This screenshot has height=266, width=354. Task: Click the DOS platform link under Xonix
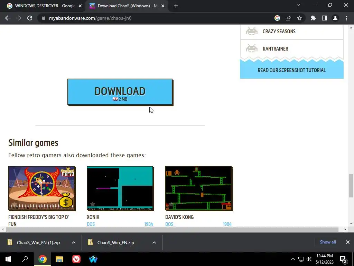pos(91,224)
